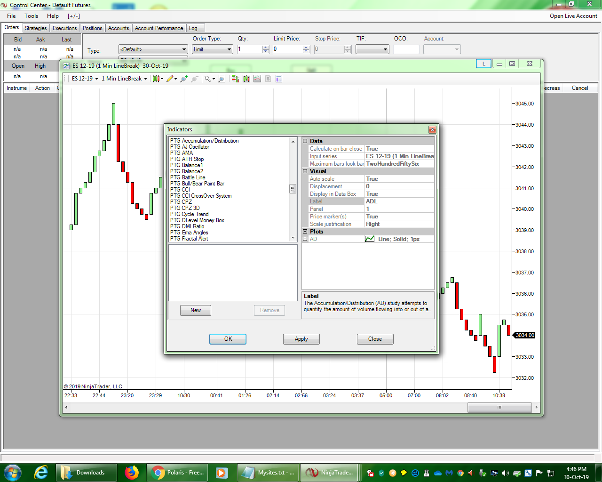Open the 1 Min LineBreak interval dropdown
This screenshot has width=602, height=482.
[x=124, y=79]
